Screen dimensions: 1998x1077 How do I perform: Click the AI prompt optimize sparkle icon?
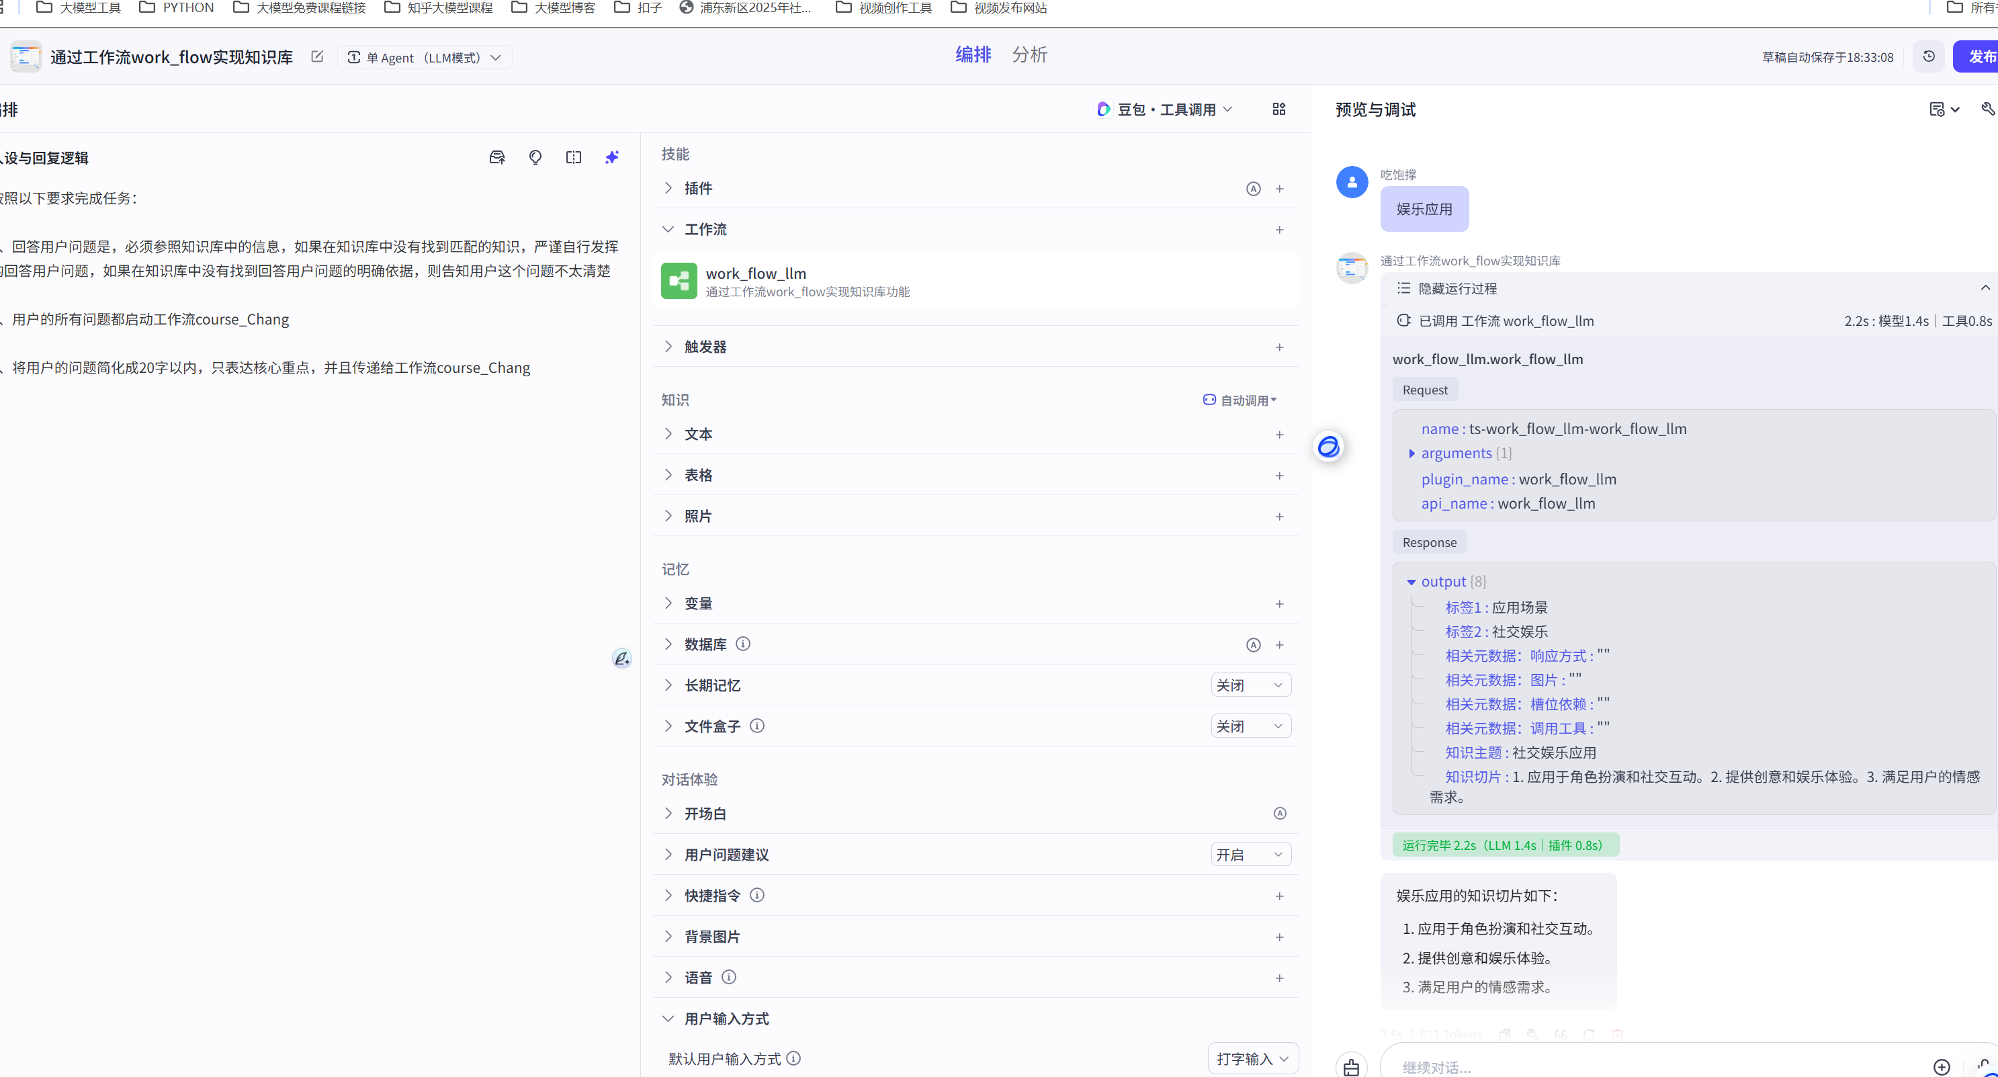612,157
